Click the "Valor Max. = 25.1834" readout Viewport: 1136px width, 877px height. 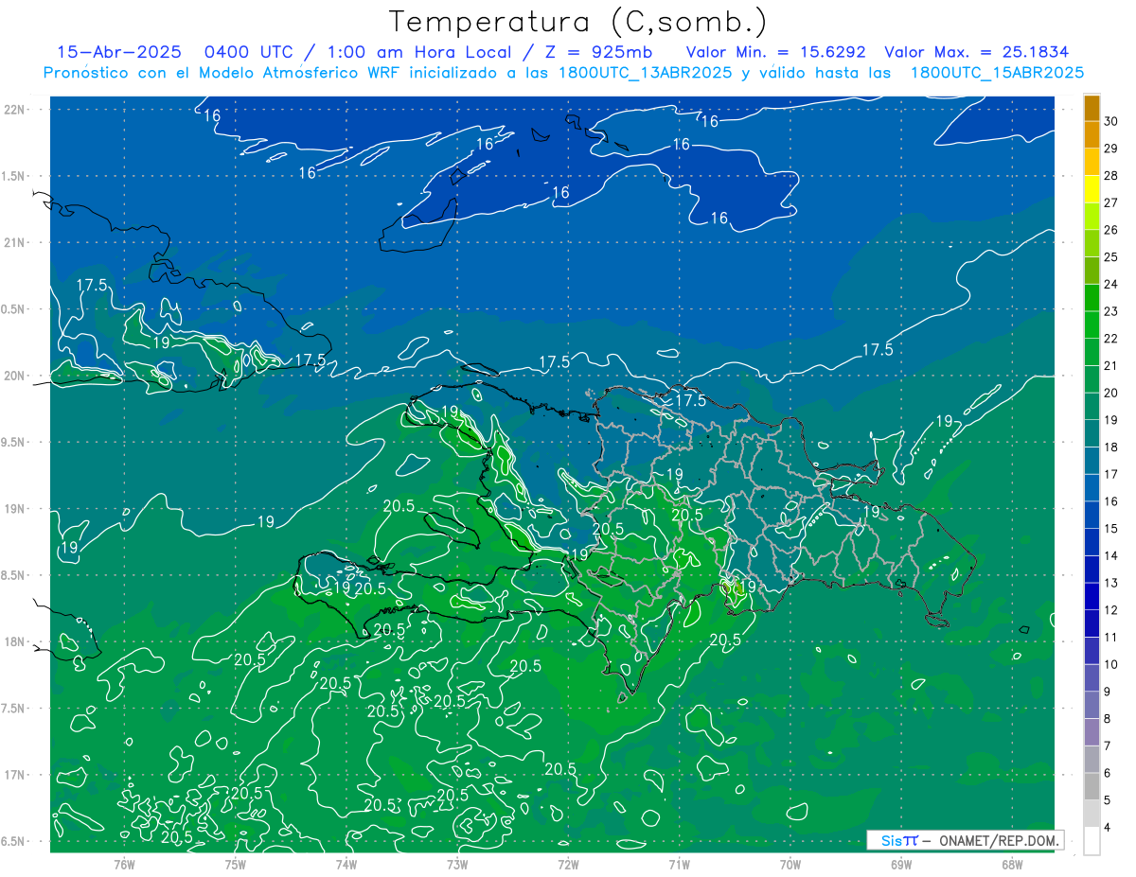(x=976, y=52)
